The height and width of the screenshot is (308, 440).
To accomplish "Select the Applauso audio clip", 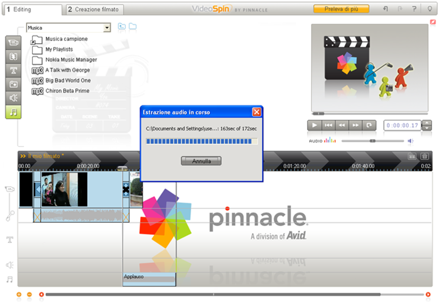I will pos(149,280).
